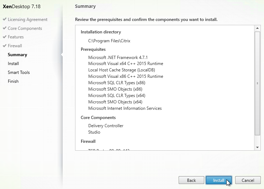Select the Smart Tools step in sidebar
Screen dimensions: 264x189
pyautogui.click(x=19, y=72)
